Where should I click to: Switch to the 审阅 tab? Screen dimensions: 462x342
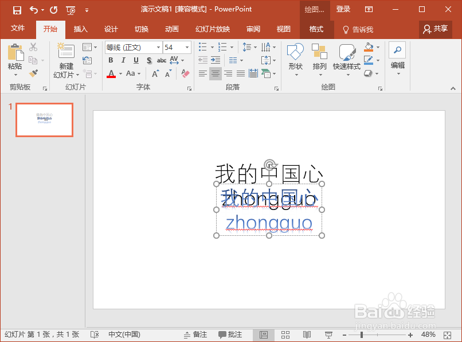point(253,29)
